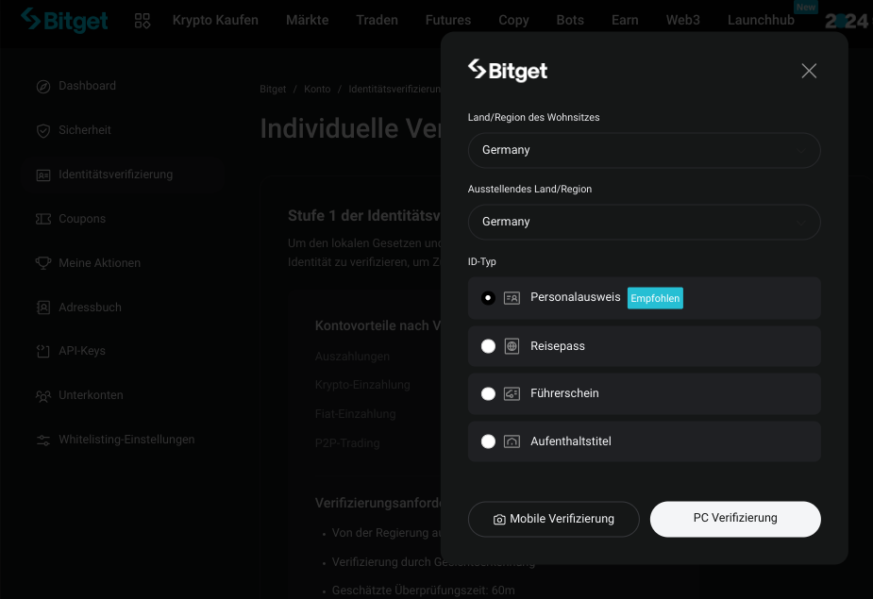Click the API-Keys icon in the sidebar
Image resolution: width=873 pixels, height=599 pixels.
[x=42, y=351]
